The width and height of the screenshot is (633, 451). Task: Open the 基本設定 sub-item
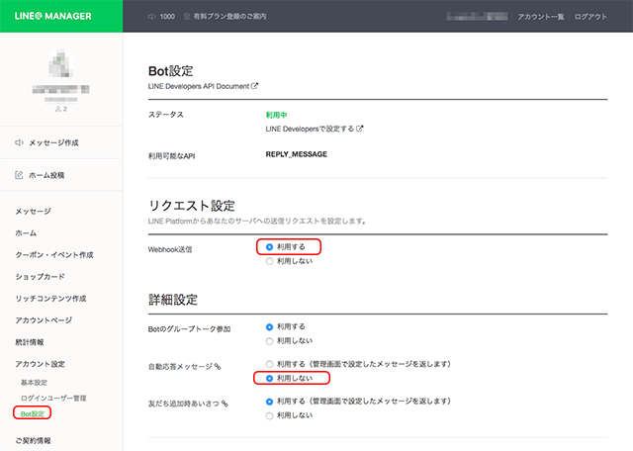click(34, 383)
